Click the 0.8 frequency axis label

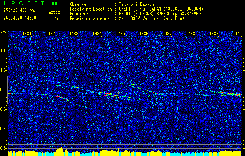click(4, 109)
